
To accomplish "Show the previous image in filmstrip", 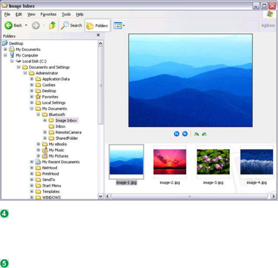I will pos(177,134).
